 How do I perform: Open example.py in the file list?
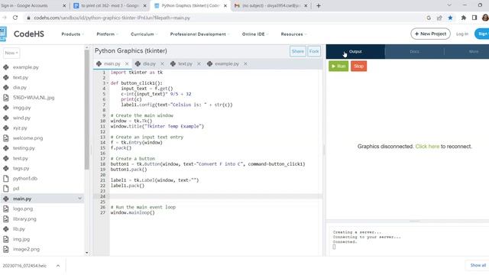(25, 67)
